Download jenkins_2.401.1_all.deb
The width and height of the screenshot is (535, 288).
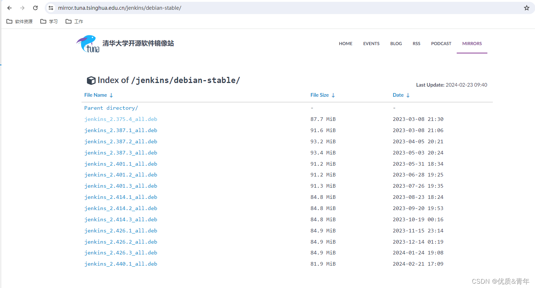point(121,164)
